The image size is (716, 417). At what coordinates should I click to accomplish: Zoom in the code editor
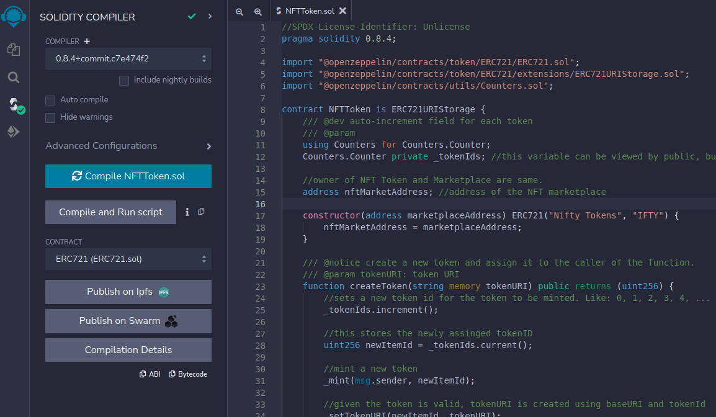[257, 11]
